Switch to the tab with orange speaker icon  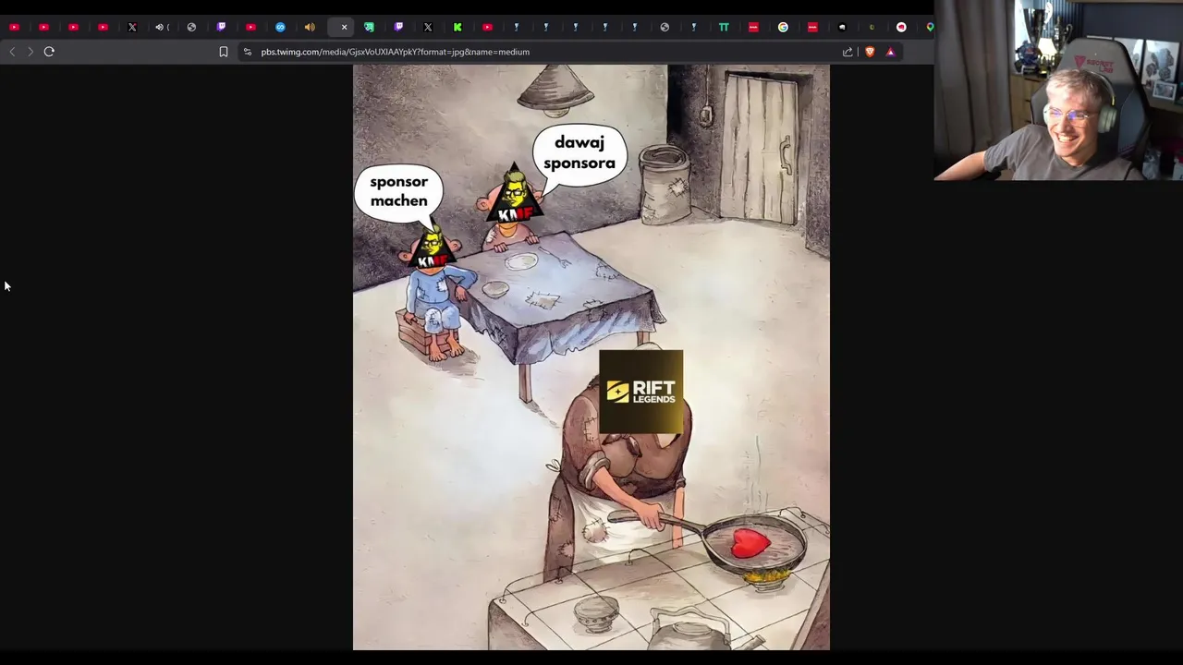[x=310, y=27]
